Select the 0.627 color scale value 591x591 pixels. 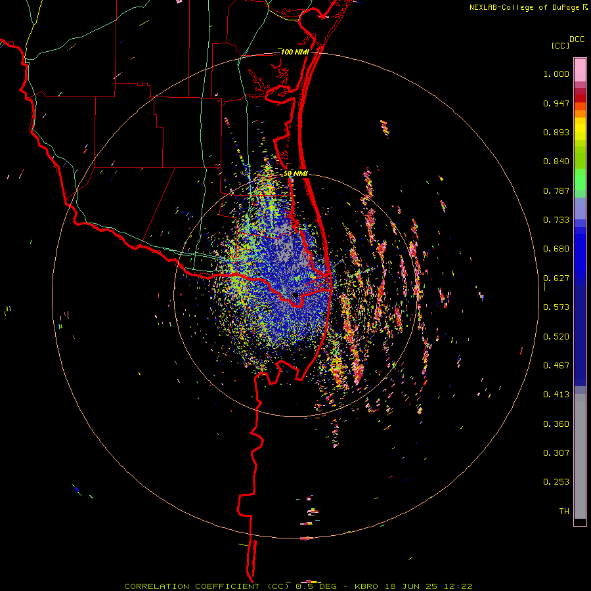(556, 278)
